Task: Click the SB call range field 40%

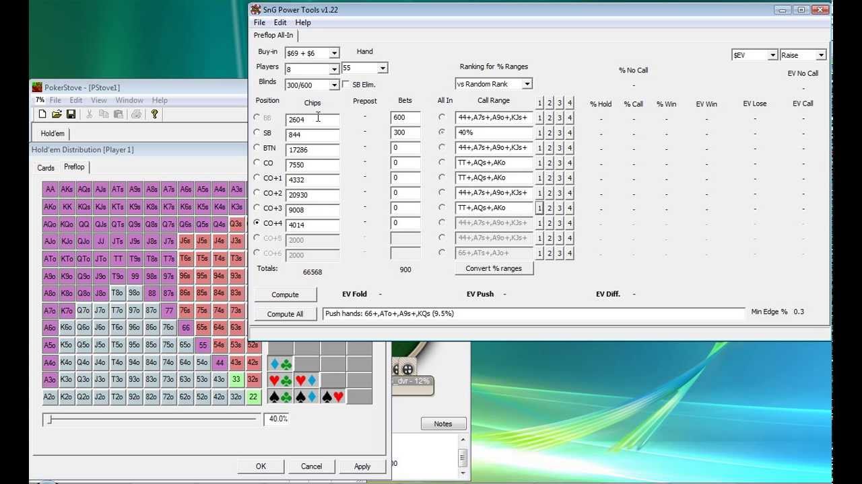Action: click(x=494, y=132)
